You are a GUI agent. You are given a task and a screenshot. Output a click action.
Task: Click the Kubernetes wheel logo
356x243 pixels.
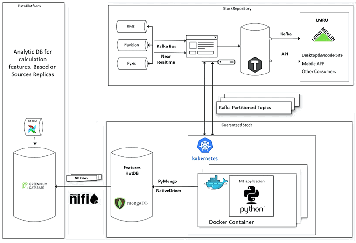205,145
